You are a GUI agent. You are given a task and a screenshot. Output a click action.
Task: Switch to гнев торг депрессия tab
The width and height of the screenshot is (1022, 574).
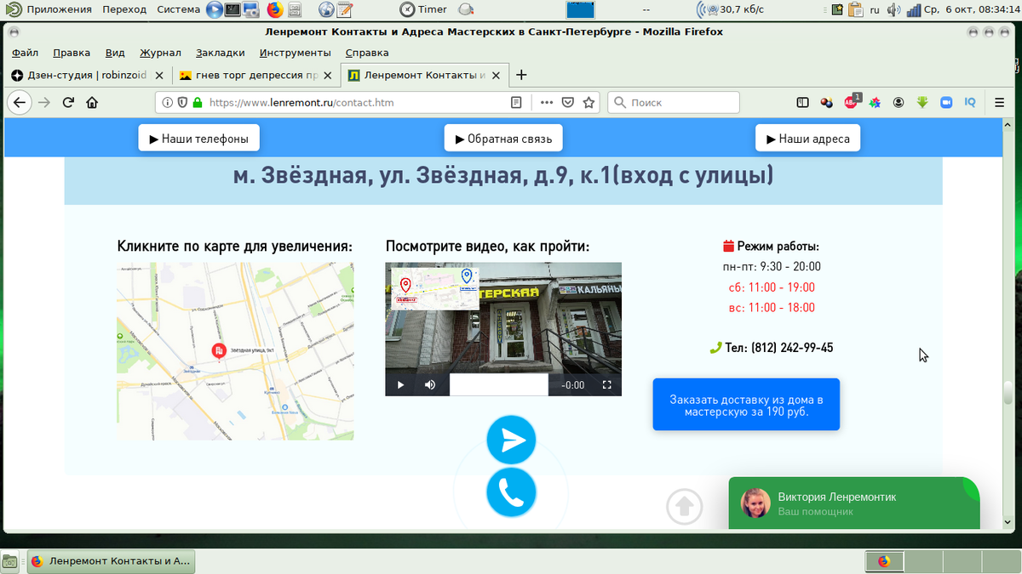click(x=255, y=75)
